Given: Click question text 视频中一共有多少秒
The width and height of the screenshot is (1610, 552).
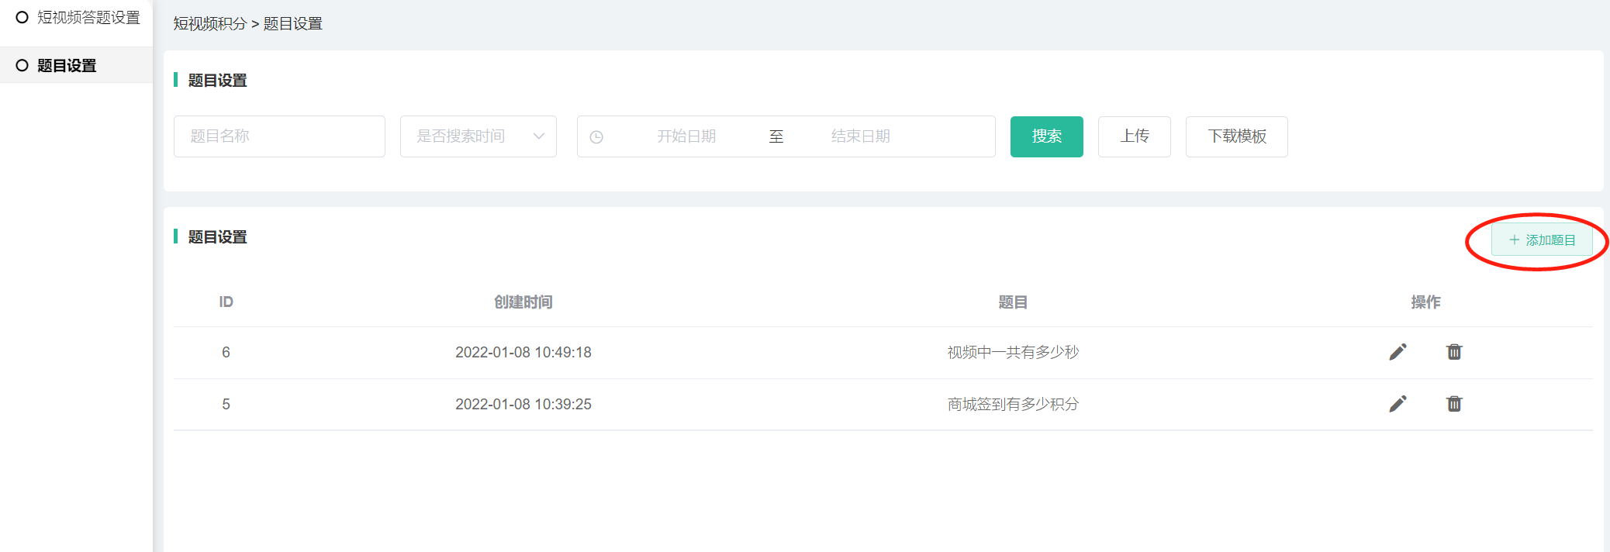Looking at the screenshot, I should (x=1013, y=353).
